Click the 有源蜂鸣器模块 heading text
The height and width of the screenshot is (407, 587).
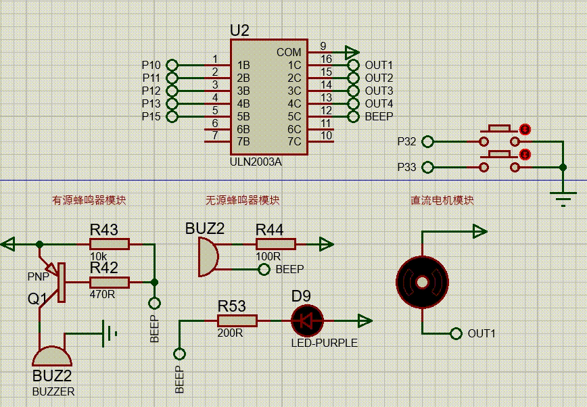click(89, 200)
